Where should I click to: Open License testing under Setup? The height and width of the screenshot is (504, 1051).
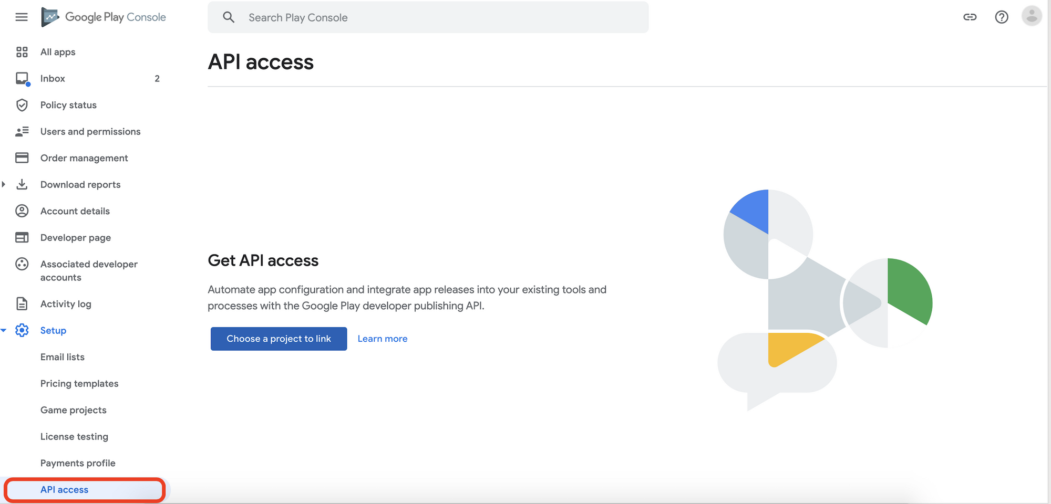click(74, 437)
